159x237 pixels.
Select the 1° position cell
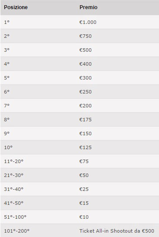7,22
